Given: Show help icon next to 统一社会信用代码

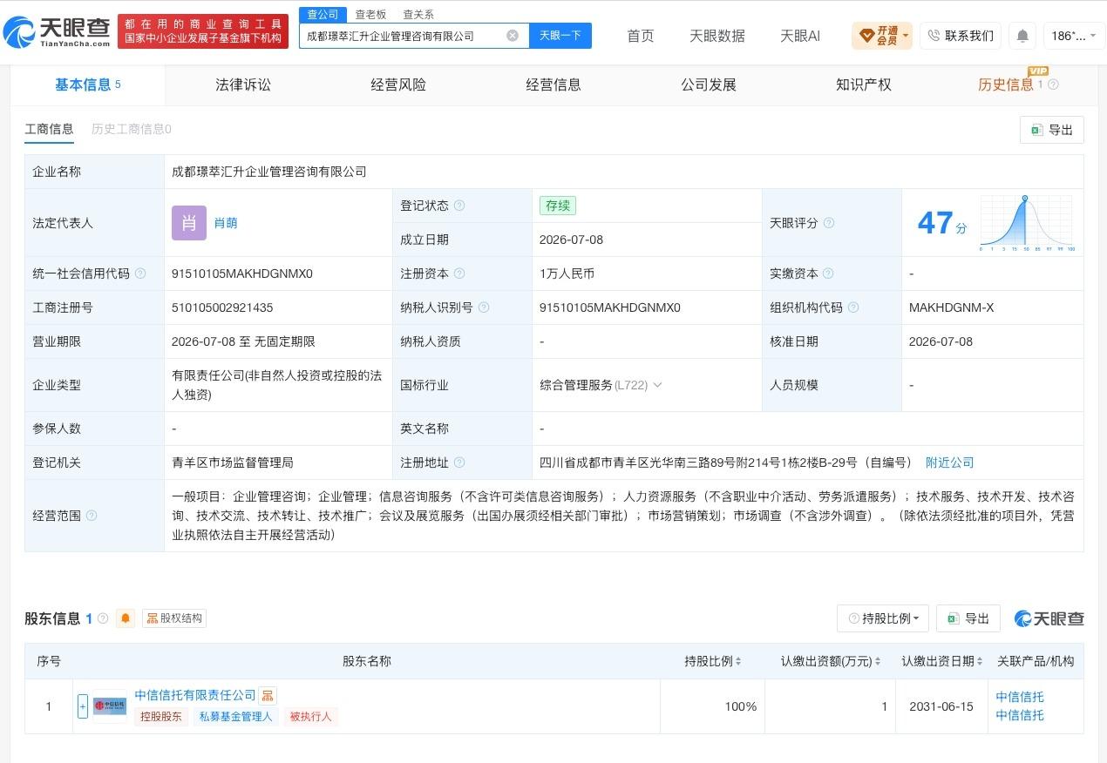Looking at the screenshot, I should pos(140,273).
